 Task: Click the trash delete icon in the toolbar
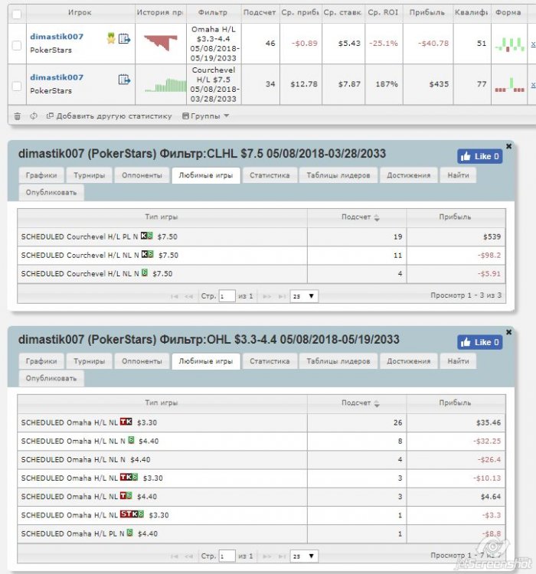coord(17,116)
